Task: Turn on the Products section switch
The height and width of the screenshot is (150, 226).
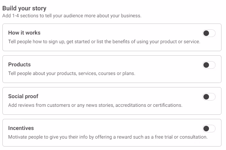Action: click(x=209, y=65)
